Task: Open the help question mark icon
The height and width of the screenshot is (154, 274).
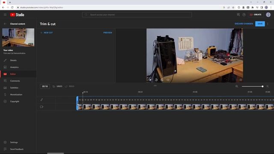Action: click(244, 15)
